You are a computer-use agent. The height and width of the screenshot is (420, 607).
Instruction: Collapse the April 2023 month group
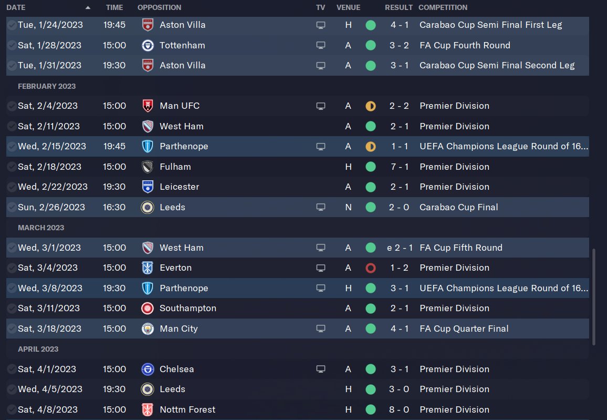(x=38, y=349)
